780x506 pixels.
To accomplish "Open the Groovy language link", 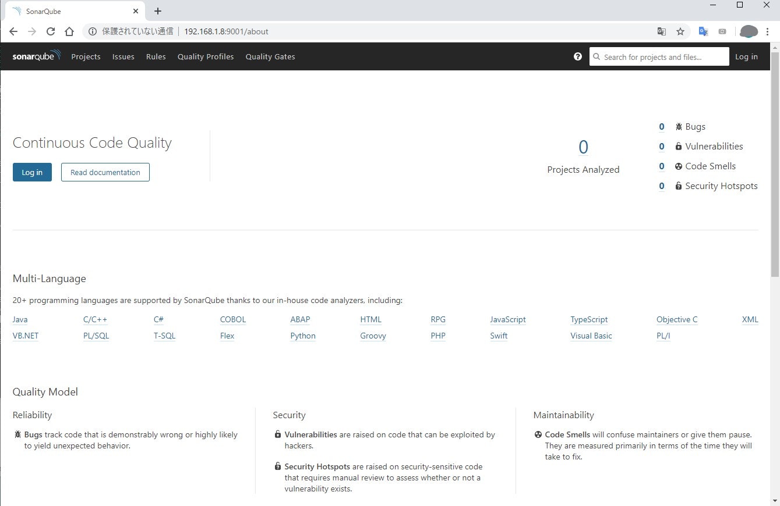I will [373, 336].
